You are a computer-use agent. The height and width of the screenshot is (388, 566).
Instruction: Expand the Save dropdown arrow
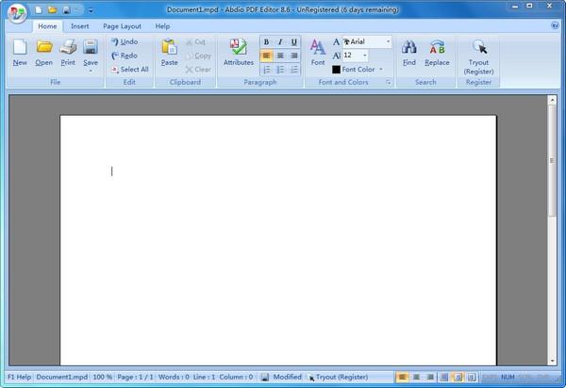[x=91, y=71]
